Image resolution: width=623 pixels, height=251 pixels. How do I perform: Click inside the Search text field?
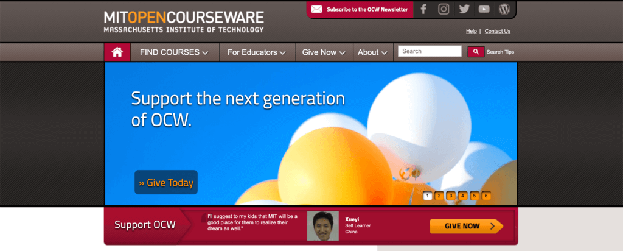point(430,51)
